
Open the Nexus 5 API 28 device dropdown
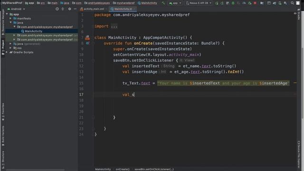pos(199,3)
